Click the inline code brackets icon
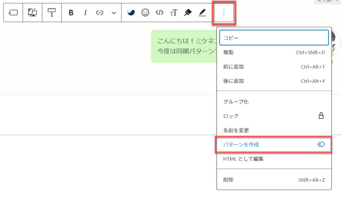Viewport: 342px width, 201px height. coord(160,13)
